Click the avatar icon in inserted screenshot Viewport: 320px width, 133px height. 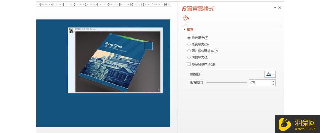tap(71, 30)
